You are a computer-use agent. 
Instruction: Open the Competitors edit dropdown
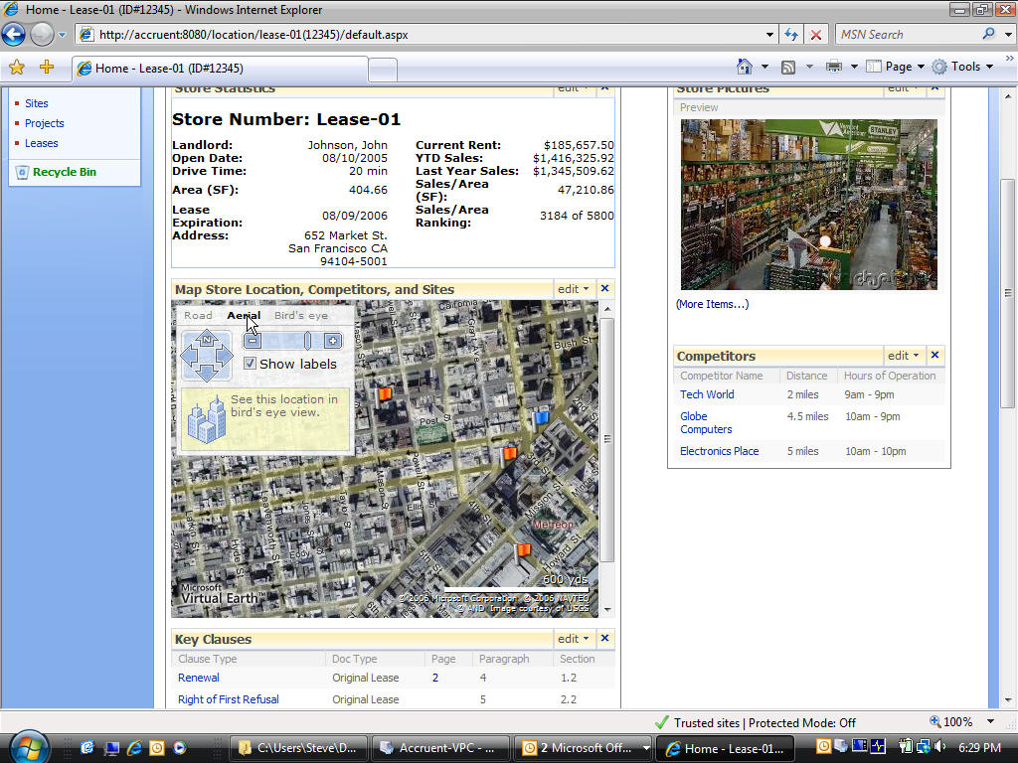[x=904, y=356]
